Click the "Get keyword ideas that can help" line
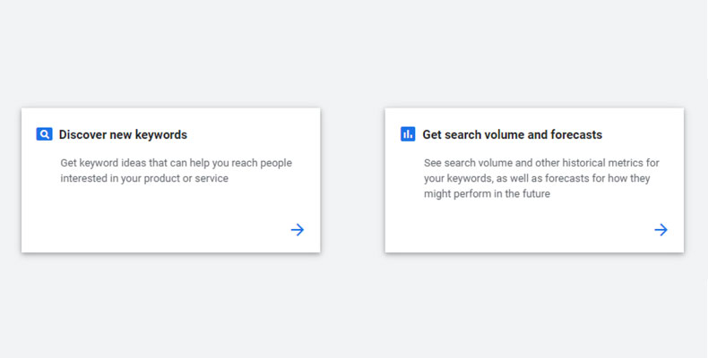Image resolution: width=708 pixels, height=358 pixels. (176, 163)
